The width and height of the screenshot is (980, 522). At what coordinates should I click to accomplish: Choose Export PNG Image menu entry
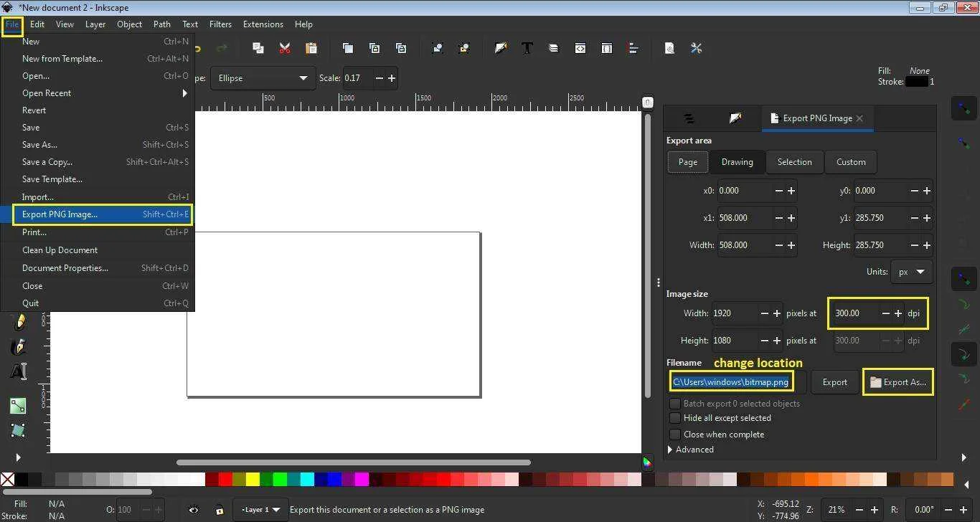tap(103, 214)
